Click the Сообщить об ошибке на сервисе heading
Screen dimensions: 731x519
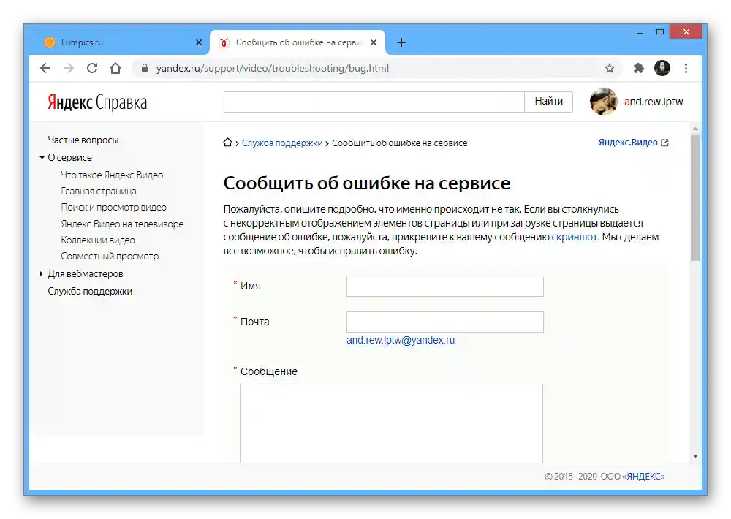367,183
